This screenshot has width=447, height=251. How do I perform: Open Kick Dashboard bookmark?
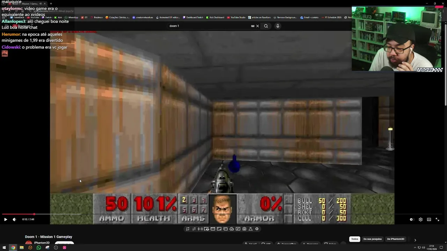(x=215, y=17)
